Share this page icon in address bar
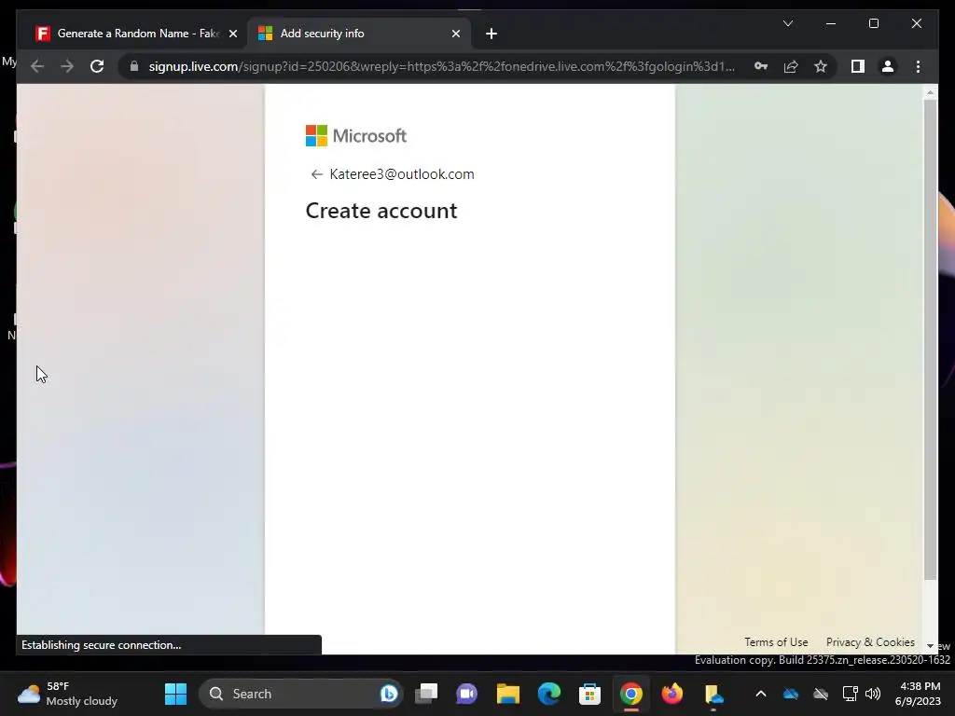 (791, 66)
